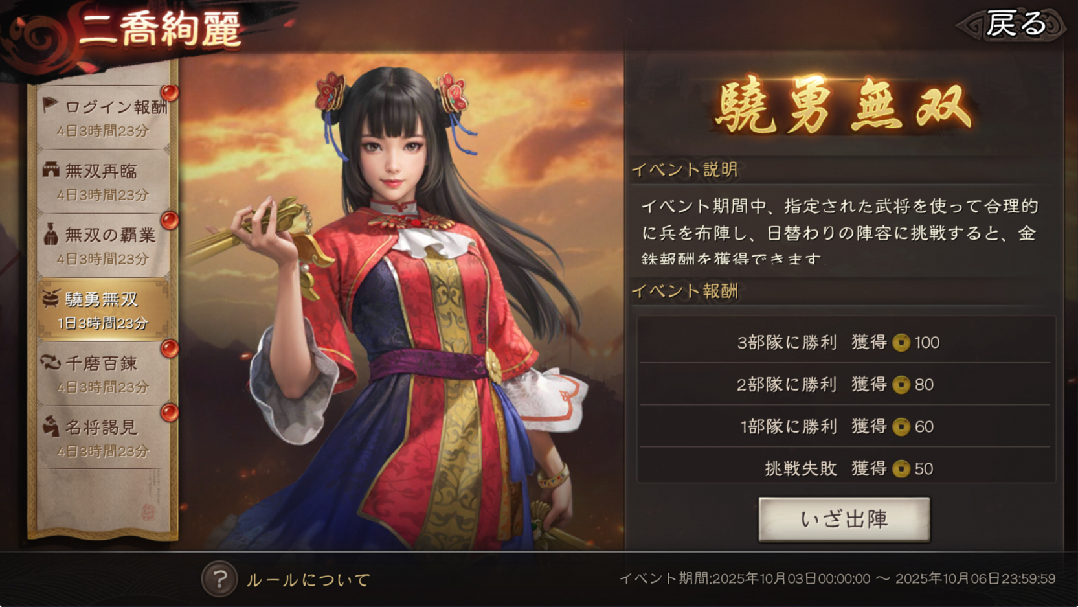Click the 挑戦失敗 reward row
Screen dimensions: 1078x607
[846, 468]
